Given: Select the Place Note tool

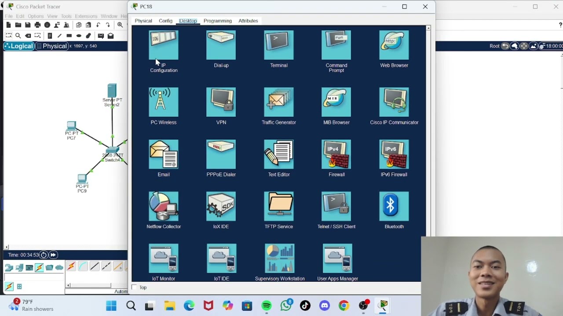Looking at the screenshot, I should [50, 36].
